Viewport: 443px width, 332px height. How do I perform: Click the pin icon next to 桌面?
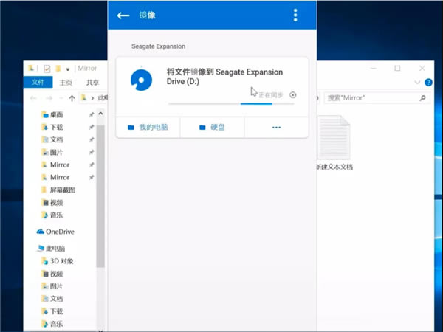coord(92,114)
